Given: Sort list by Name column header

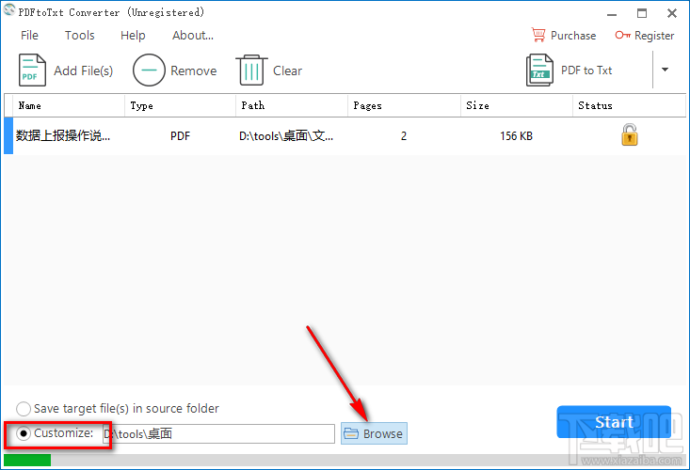Looking at the screenshot, I should point(69,105).
